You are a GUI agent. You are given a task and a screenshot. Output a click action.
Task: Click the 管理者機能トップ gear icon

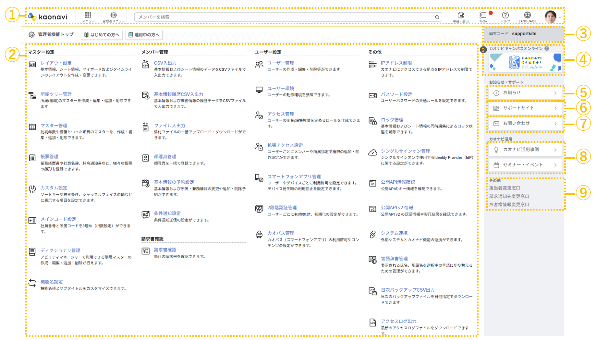pos(32,35)
